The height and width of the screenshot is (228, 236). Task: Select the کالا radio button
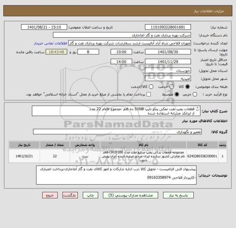[x=188, y=87]
